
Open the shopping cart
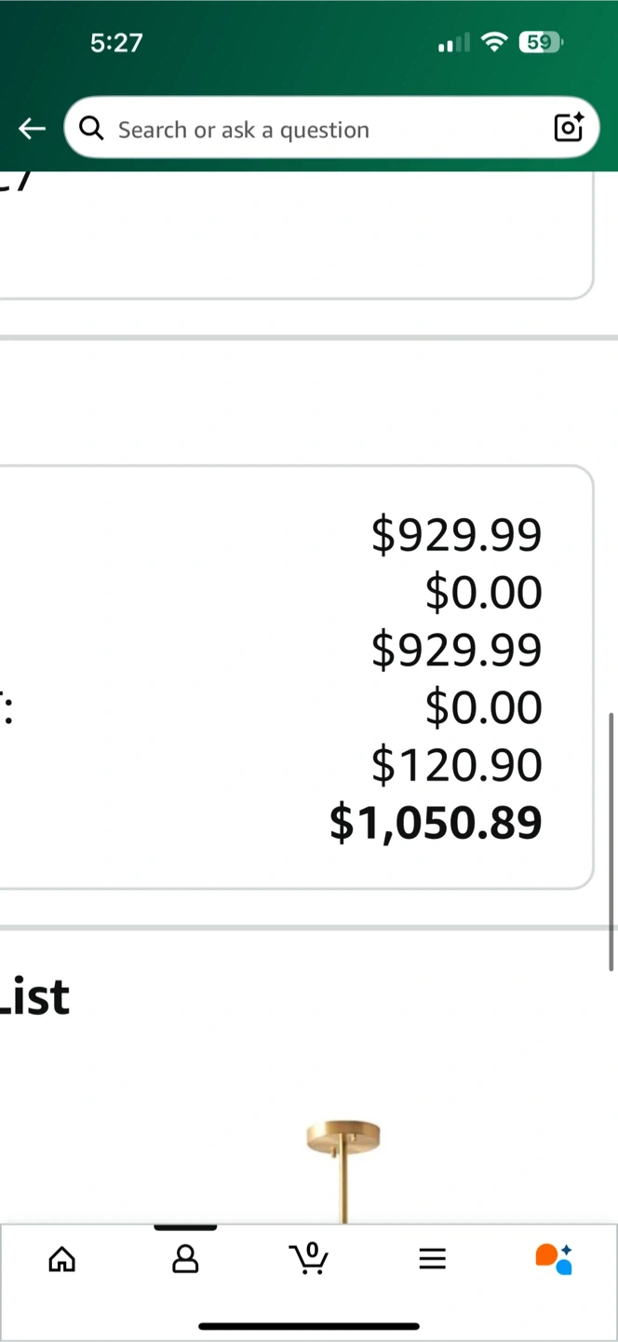click(309, 1258)
